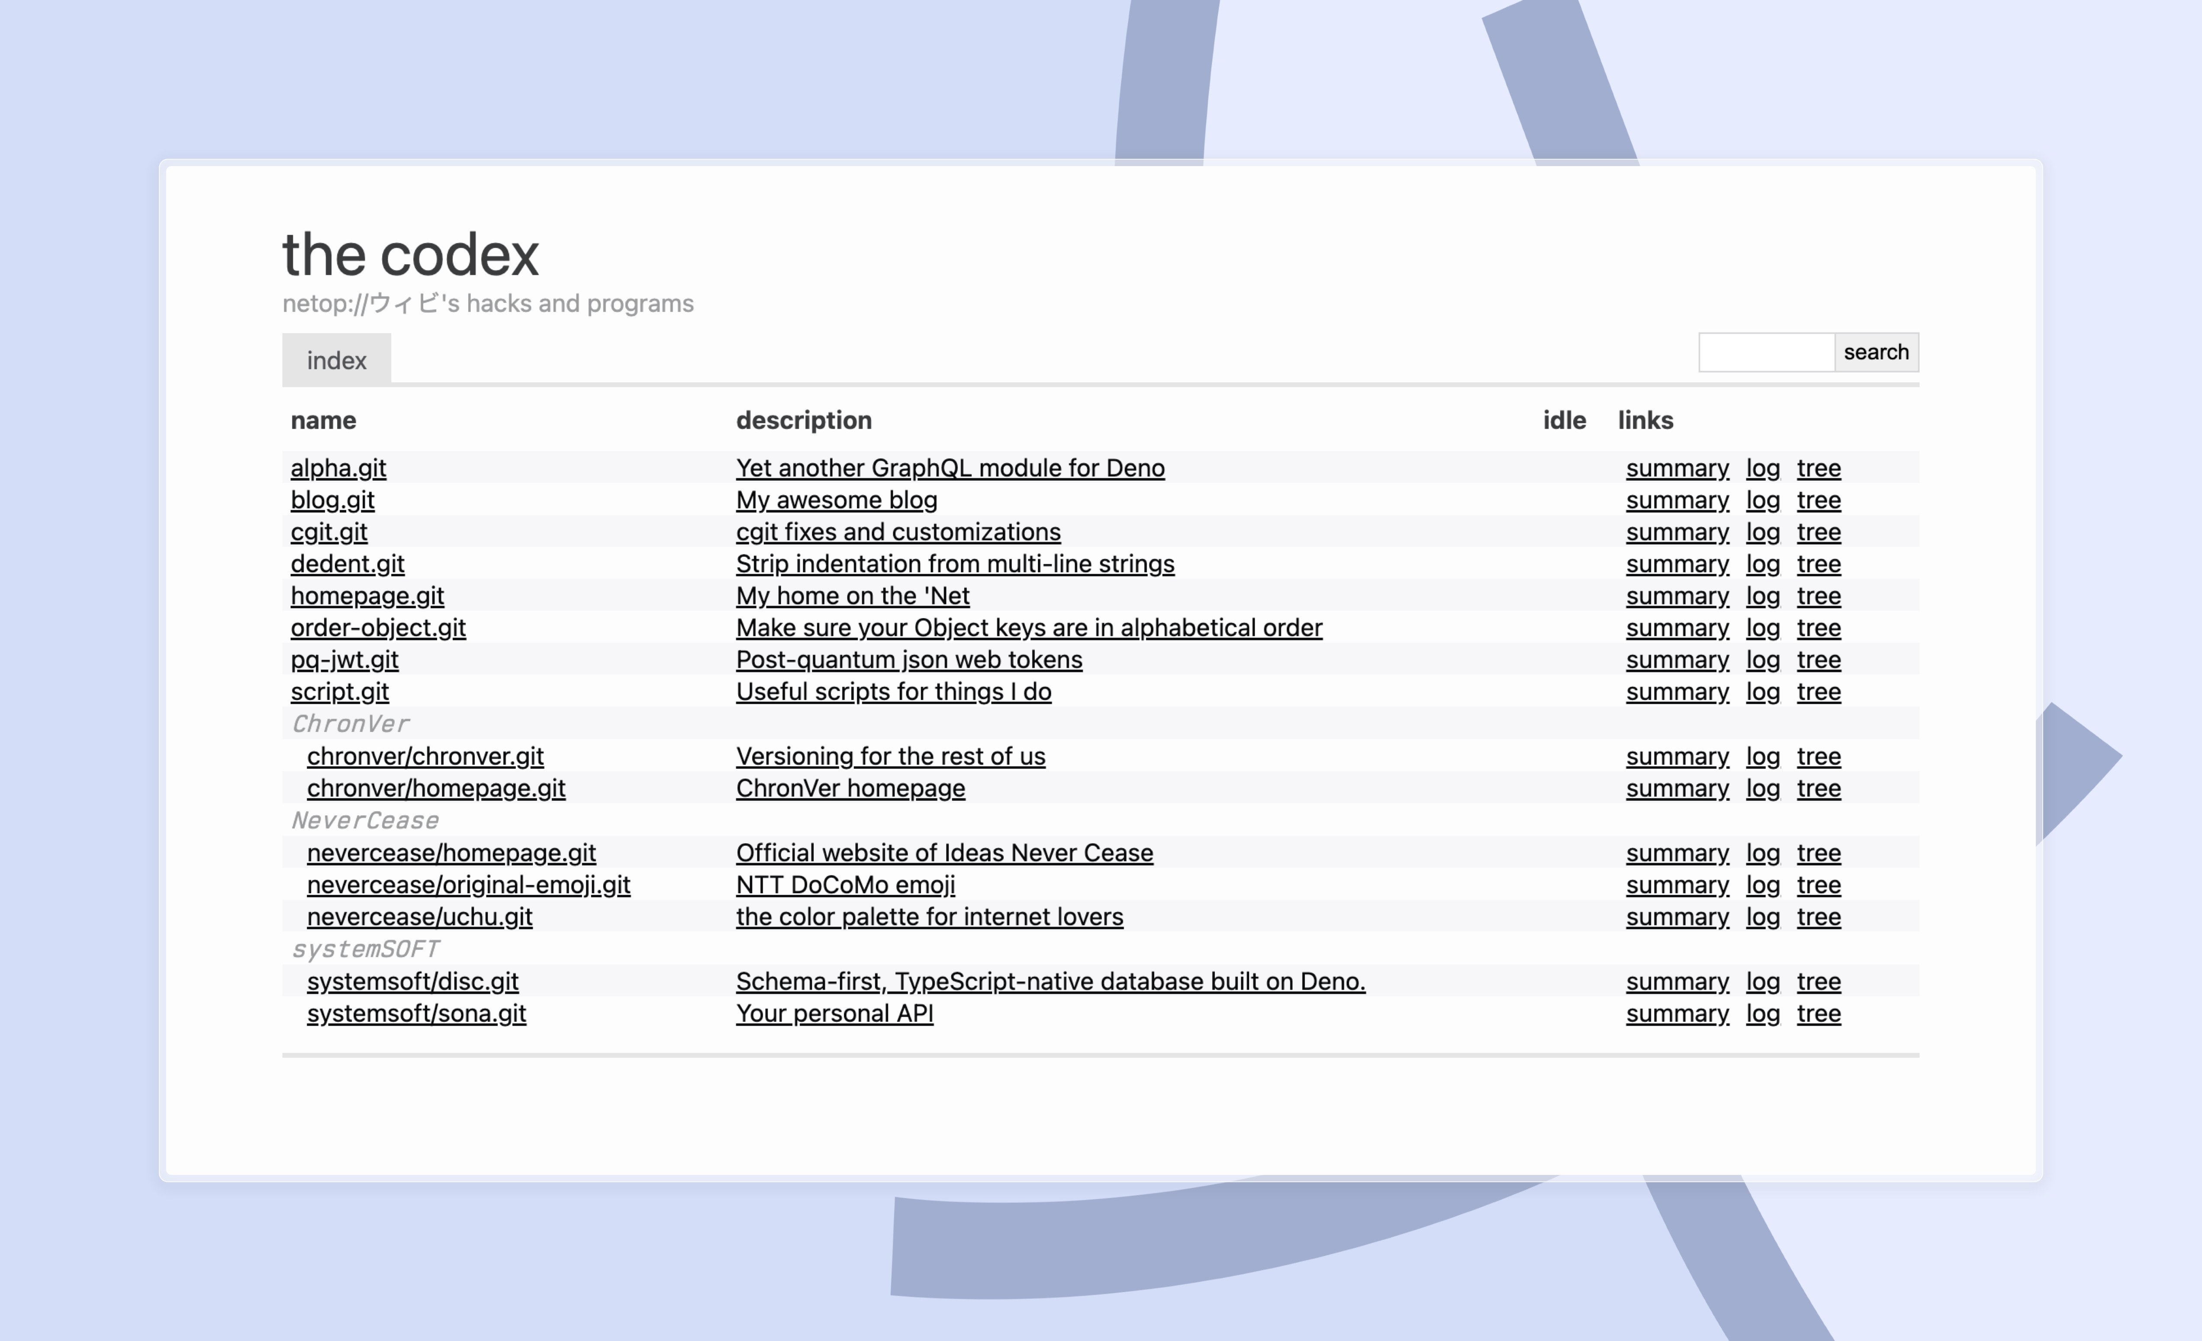Open systemsoft/sona.git repository
Image resolution: width=2202 pixels, height=1341 pixels.
(x=415, y=1013)
